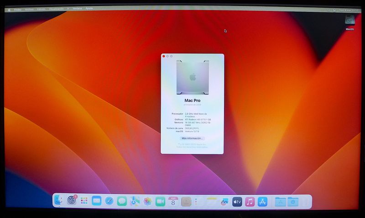Viewport: 365px width, 218px height.
Task: Open the Finder menu
Action: pyautogui.click(x=18, y=10)
